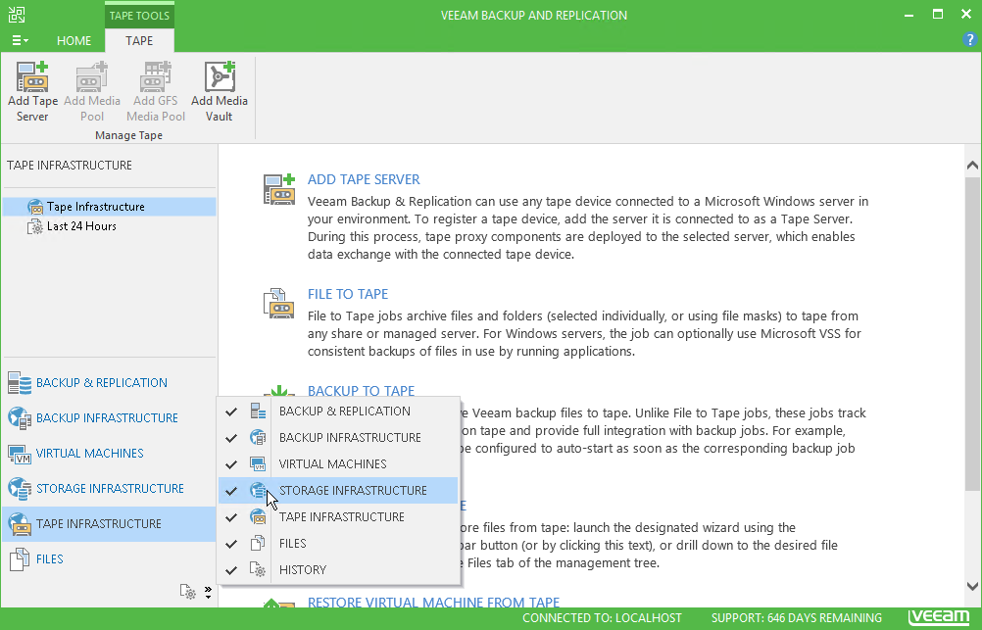Viewport: 982px width, 630px height.
Task: Toggle the Tape Infrastructure checkmark in the popup
Action: tap(231, 517)
